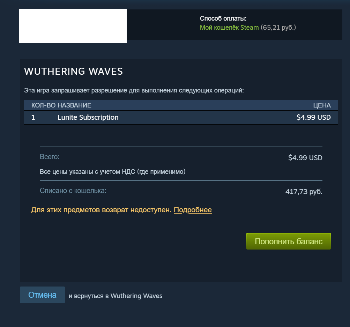Click the white account banner image
This screenshot has height=327, width=350.
[x=73, y=26]
